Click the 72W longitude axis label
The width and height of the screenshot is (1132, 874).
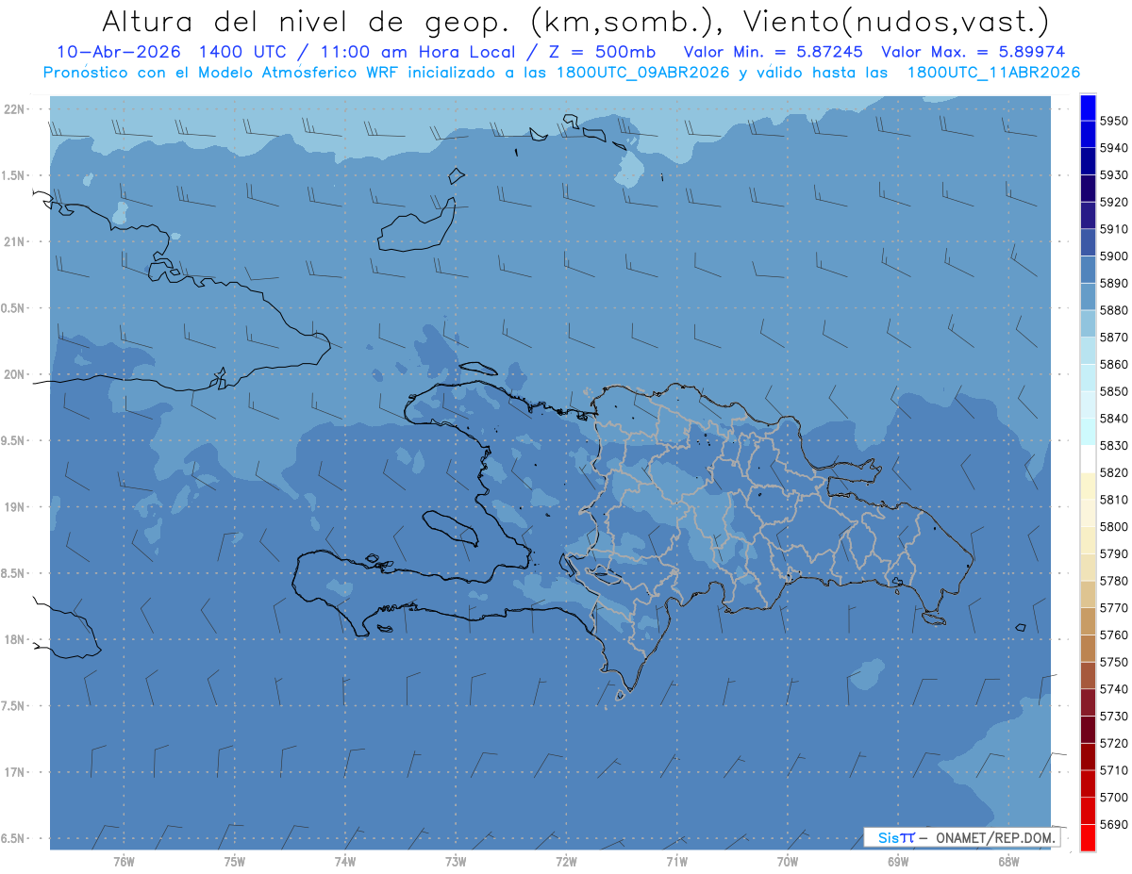[x=566, y=861]
